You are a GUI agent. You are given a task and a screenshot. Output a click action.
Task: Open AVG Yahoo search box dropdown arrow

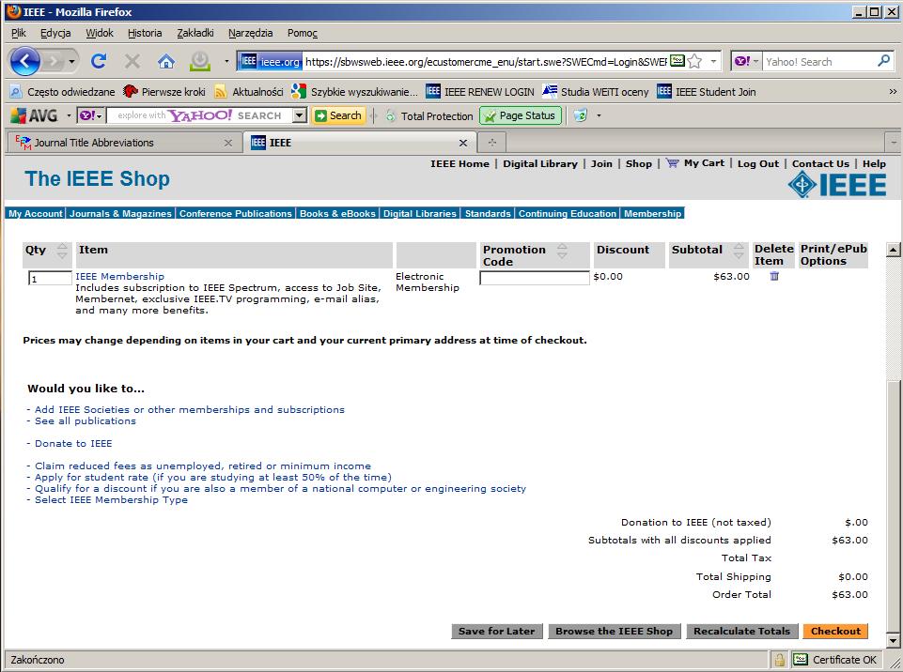299,115
